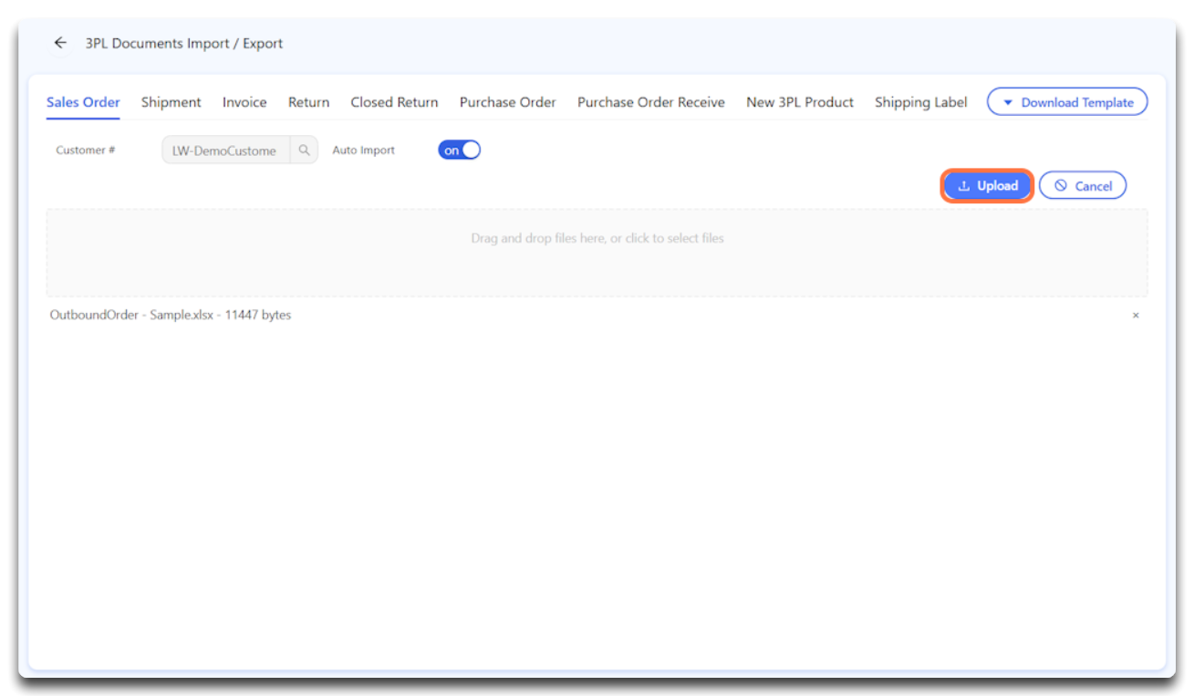Switch to the Purchase Order tab
This screenshot has width=1194, height=696.
pos(507,102)
